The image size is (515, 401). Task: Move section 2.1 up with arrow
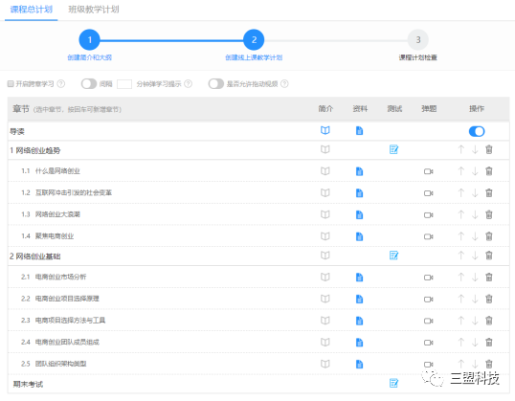pos(461,278)
